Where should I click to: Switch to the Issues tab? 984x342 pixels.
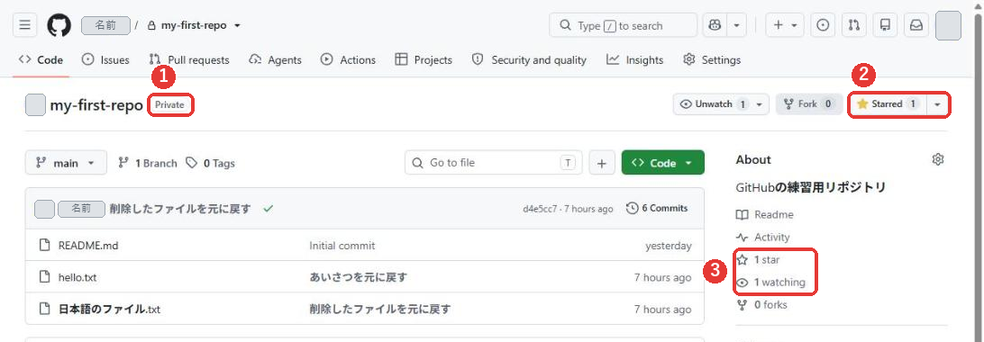coord(106,60)
